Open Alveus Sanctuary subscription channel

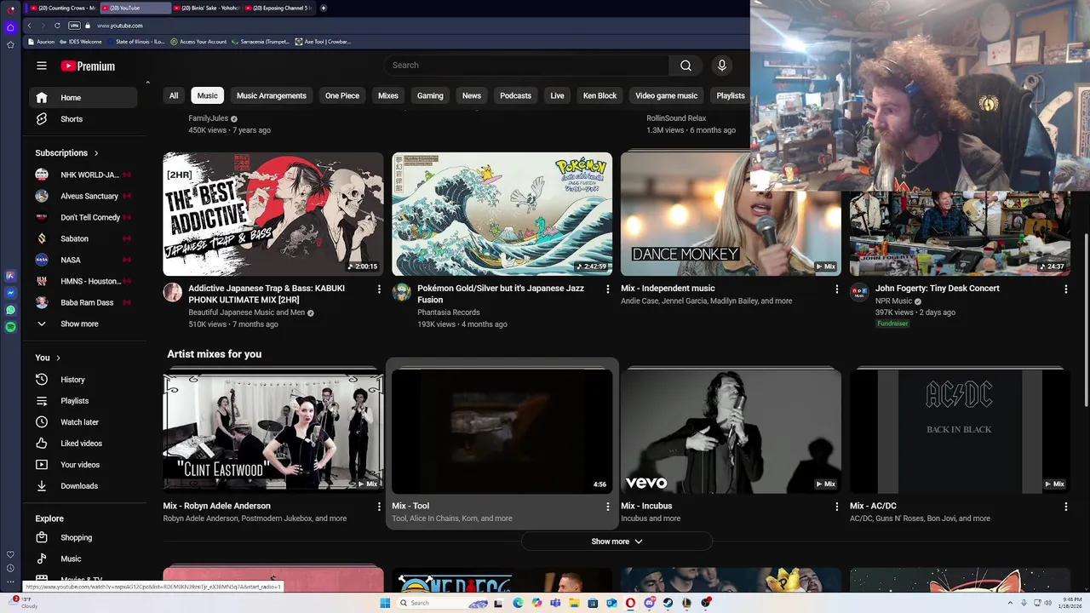83,196
